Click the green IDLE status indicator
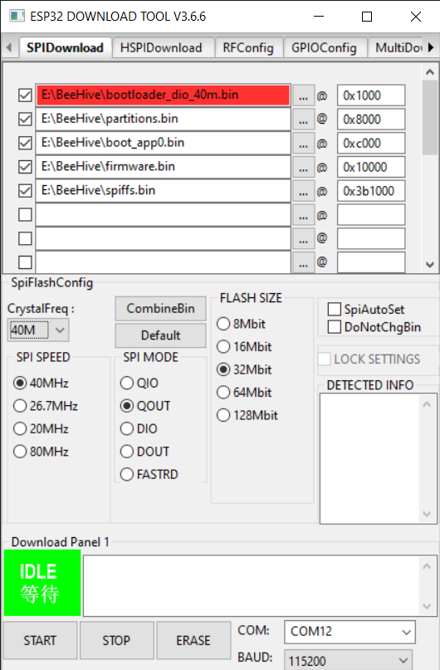The image size is (440, 670). (x=42, y=583)
